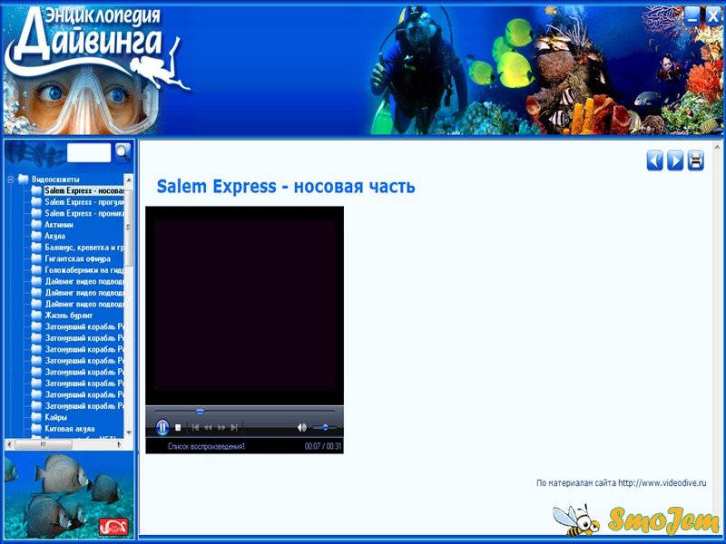Viewport: 726px width, 544px height.
Task: Mute the player with the speaker icon
Action: (302, 427)
